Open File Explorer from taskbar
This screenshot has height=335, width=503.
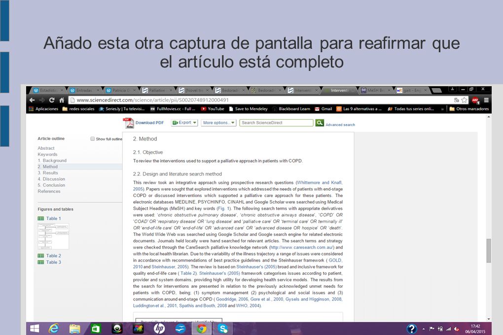75,329
